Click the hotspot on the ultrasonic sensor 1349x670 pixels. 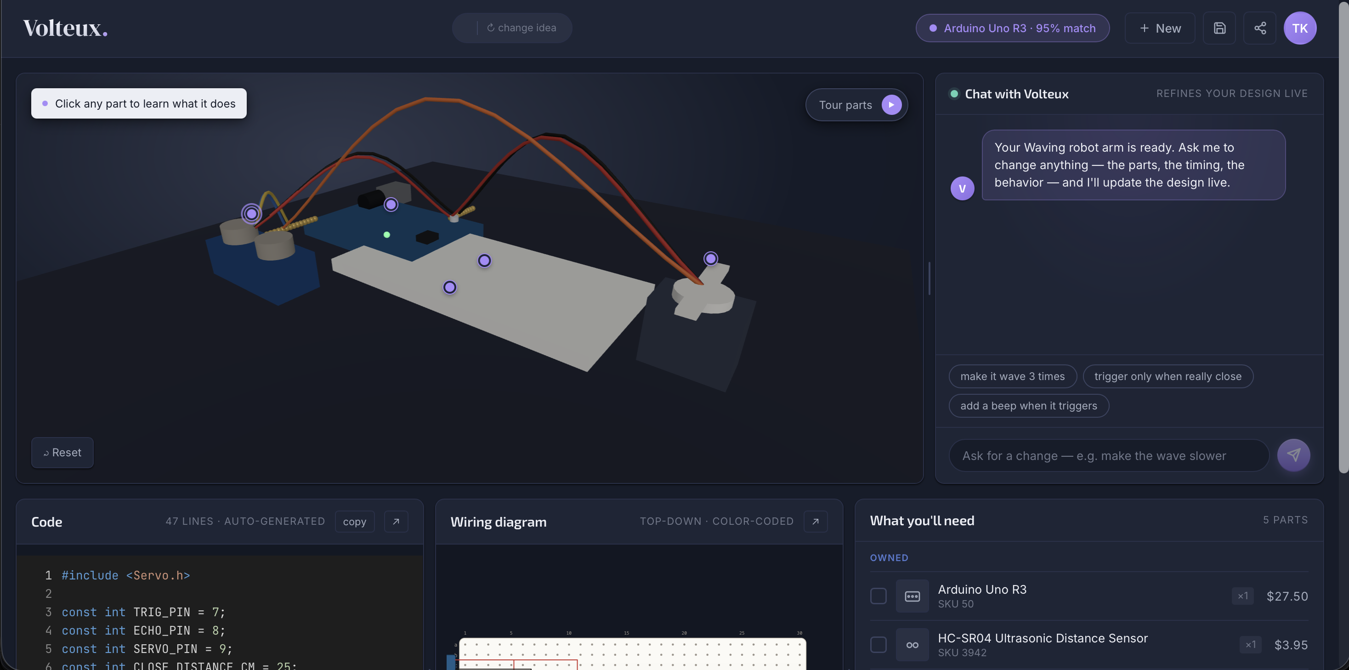[251, 213]
